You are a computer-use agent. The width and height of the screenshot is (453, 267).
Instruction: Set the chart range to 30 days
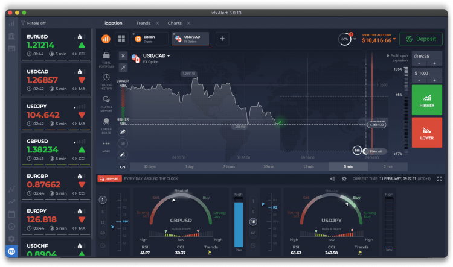pyautogui.click(x=150, y=167)
